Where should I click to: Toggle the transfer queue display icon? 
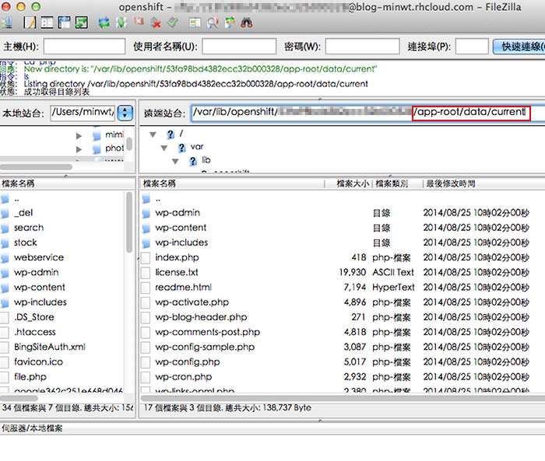[x=81, y=23]
